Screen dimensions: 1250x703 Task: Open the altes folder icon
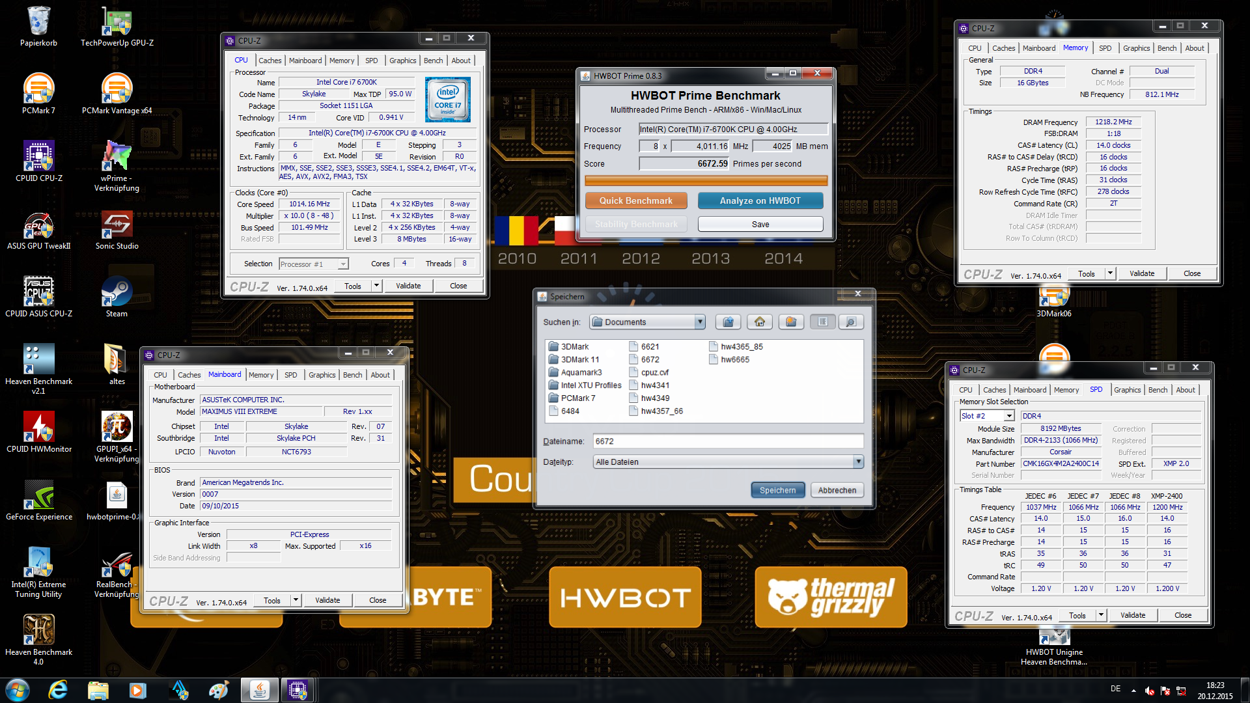click(x=117, y=365)
